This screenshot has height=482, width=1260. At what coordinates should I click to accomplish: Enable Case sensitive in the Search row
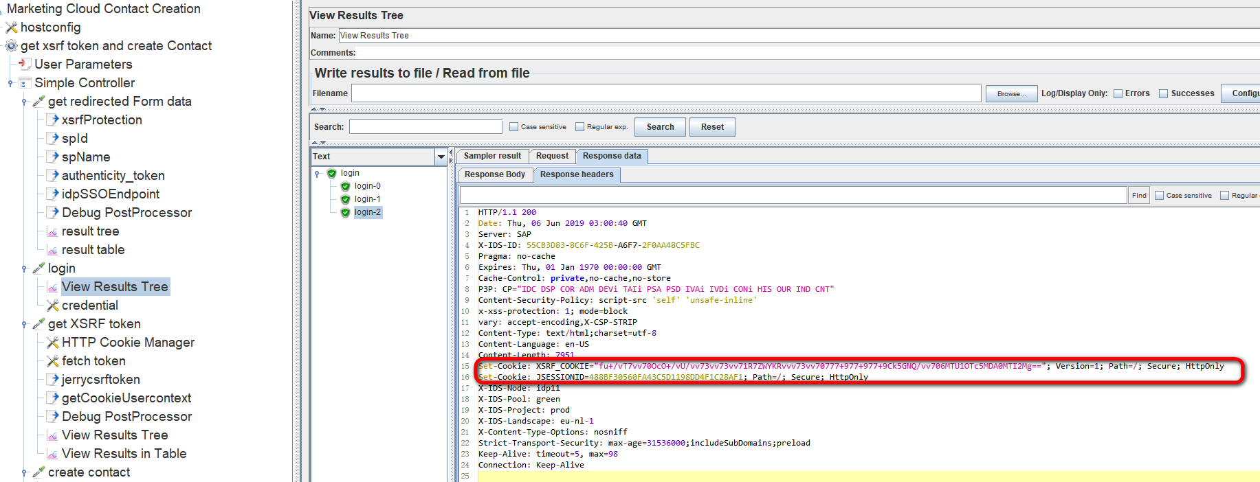(x=513, y=127)
